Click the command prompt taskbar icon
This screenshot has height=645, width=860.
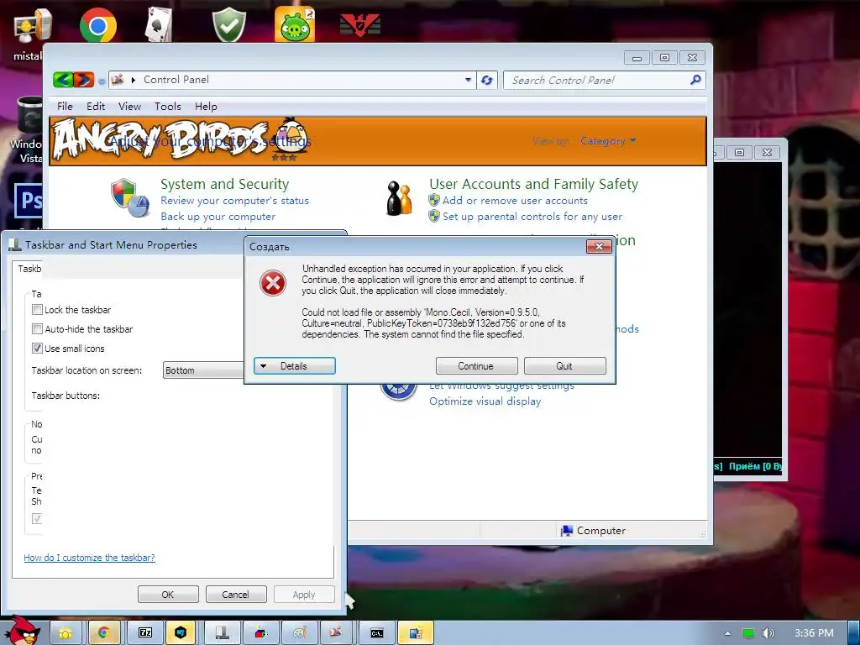tap(377, 633)
